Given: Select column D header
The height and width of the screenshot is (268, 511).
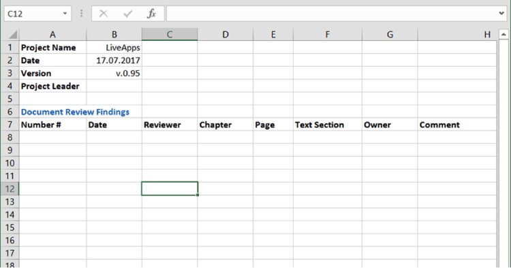Looking at the screenshot, I should pyautogui.click(x=226, y=34).
